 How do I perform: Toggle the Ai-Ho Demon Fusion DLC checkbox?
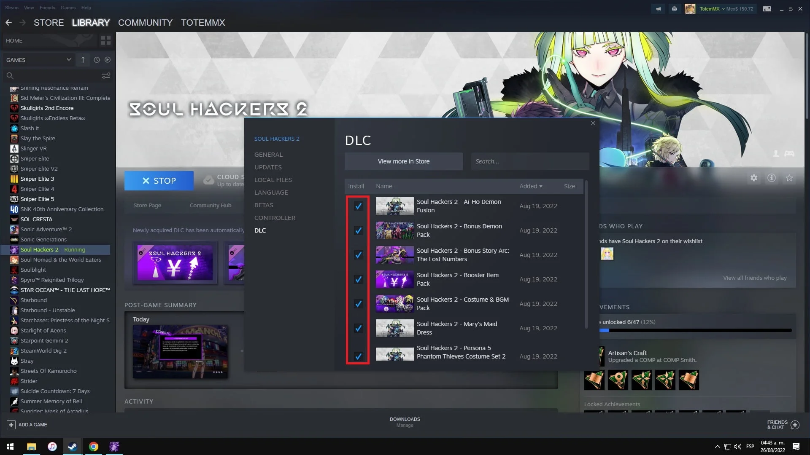coord(358,206)
